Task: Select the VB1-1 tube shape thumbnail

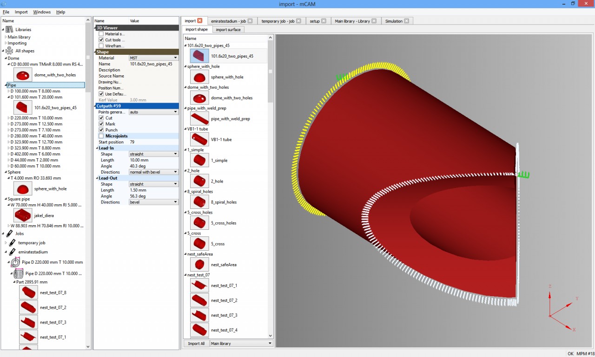Action: tap(199, 139)
